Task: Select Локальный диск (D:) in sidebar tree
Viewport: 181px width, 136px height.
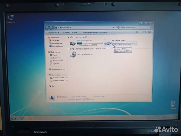Action: point(59,81)
